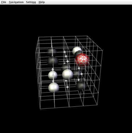Viewport: 132px width, 133px height.
Task: Pick the lowest white sphere in left column
Action: 54,88
